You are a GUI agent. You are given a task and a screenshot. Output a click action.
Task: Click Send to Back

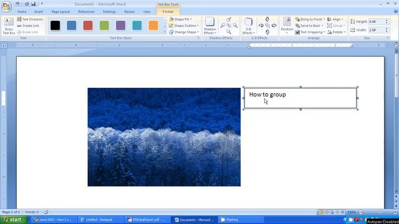coord(309,26)
